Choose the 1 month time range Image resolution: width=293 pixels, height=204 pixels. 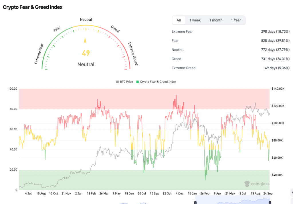coord(216,20)
